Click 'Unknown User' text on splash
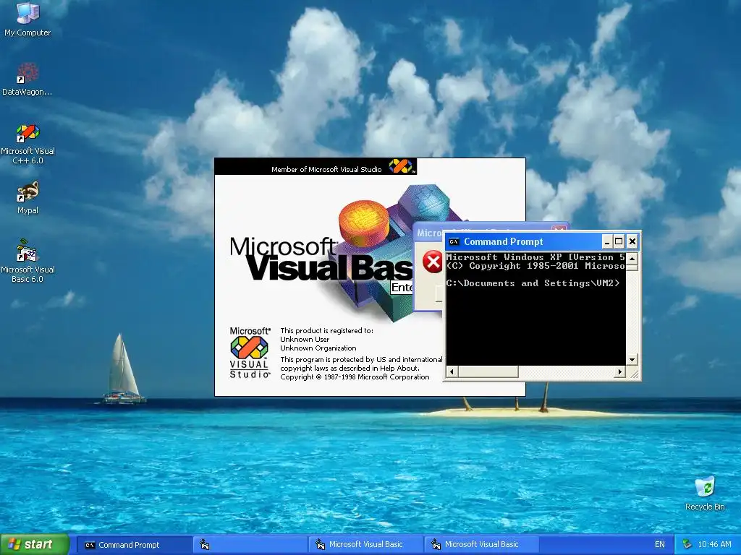The height and width of the screenshot is (555, 741). coord(305,340)
